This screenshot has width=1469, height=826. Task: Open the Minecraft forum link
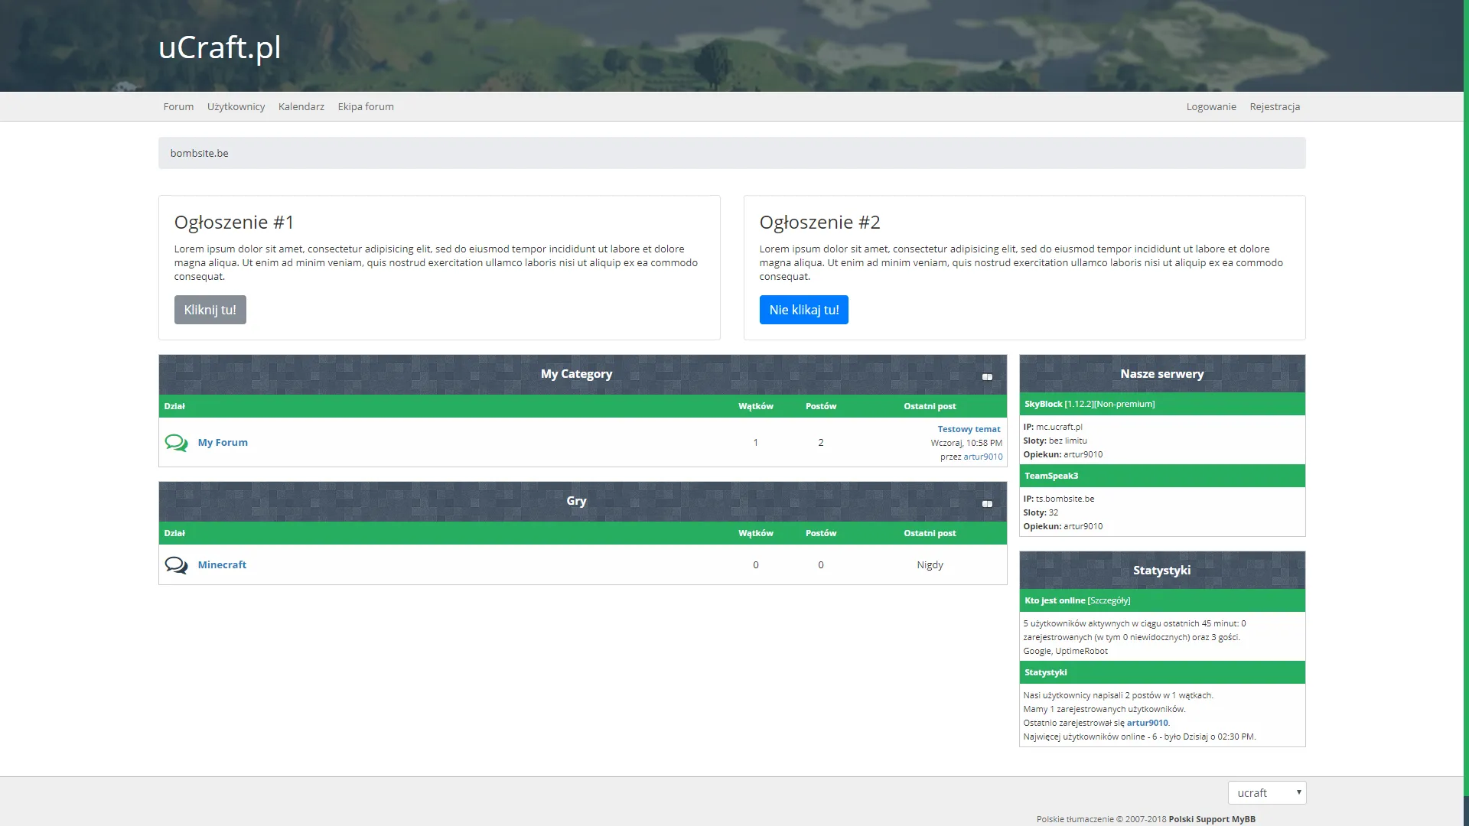[x=222, y=565]
